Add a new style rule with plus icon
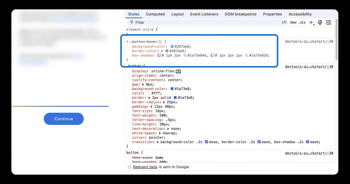350x184 pixels. coord(312,23)
